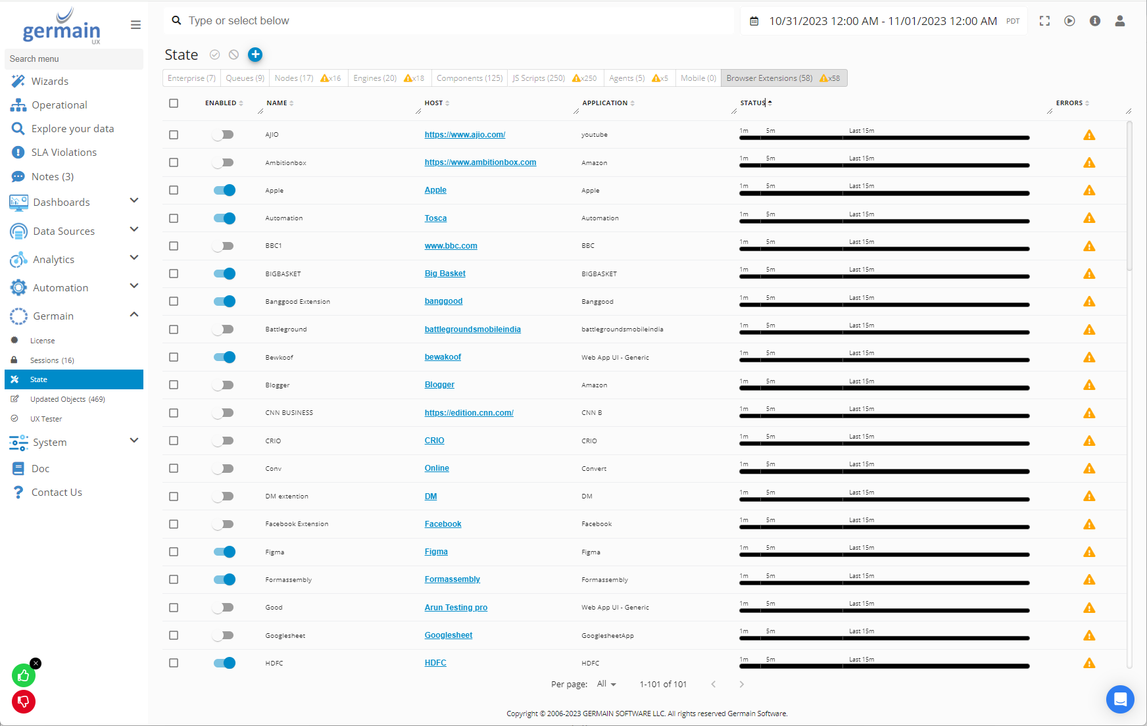Screen dimensions: 1147x726
Task: Click the www.bbc.com host link
Action: point(451,246)
